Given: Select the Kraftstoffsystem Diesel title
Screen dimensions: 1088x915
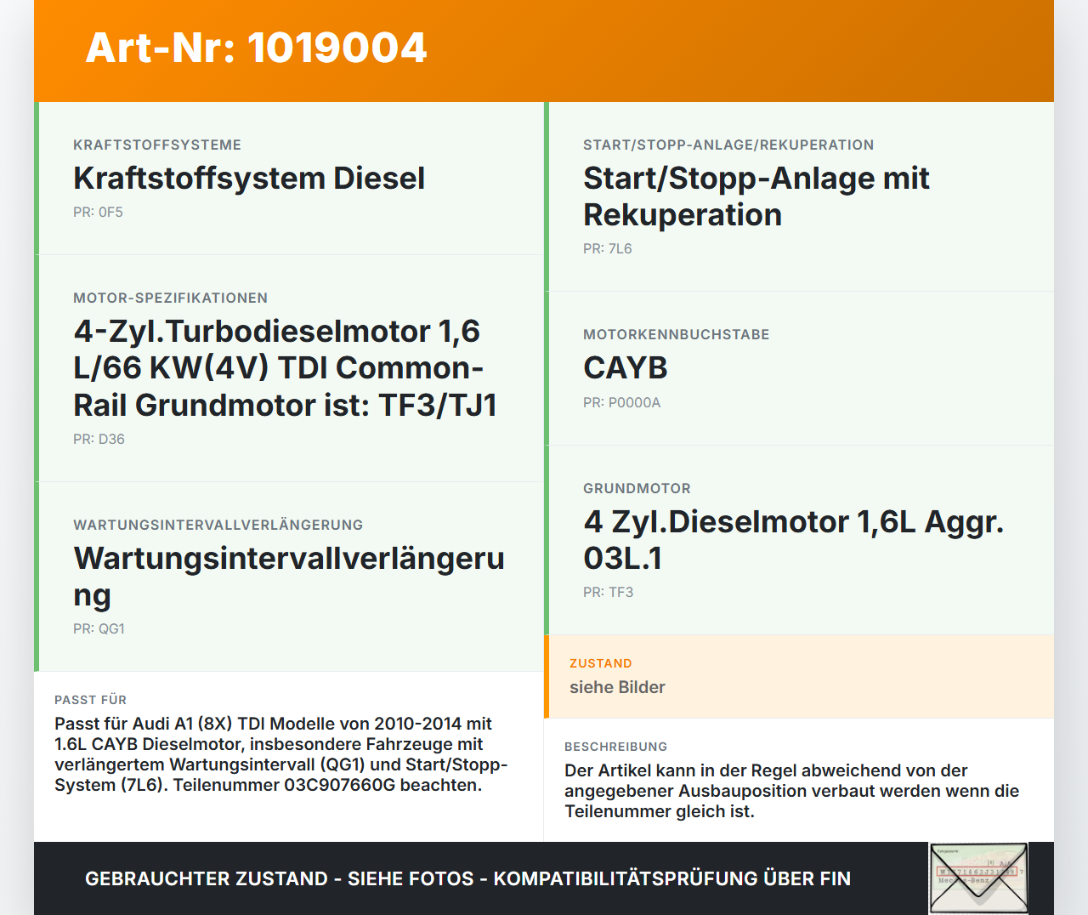Looking at the screenshot, I should click(x=249, y=178).
